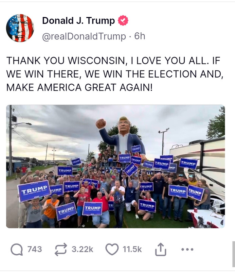View the 11.5k likes count

click(x=132, y=249)
